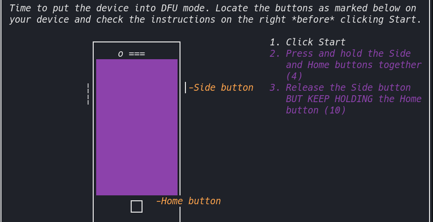Select step 2 'Press and hold the Side' text
Image resolution: width=433 pixels, height=222 pixels.
pos(348,53)
